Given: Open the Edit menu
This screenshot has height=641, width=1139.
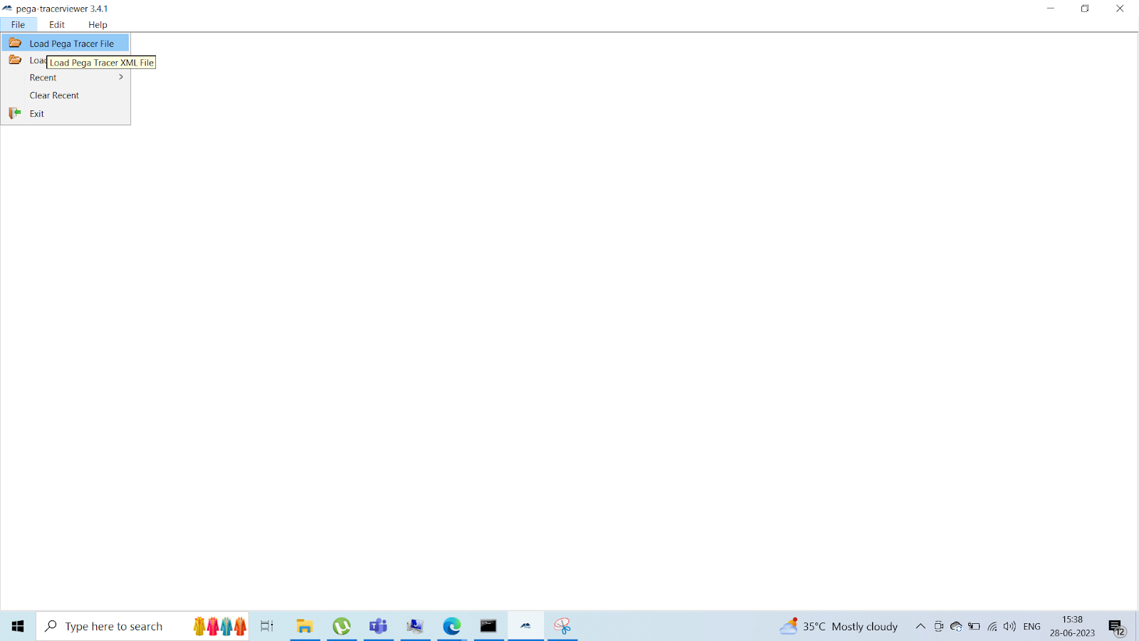Looking at the screenshot, I should [x=57, y=24].
